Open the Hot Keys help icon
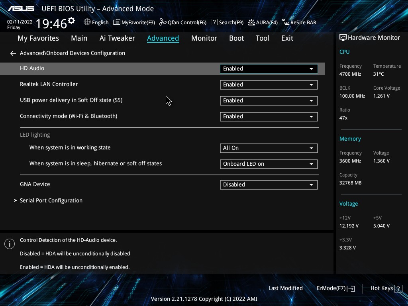Image resolution: width=408 pixels, height=306 pixels. click(x=397, y=288)
